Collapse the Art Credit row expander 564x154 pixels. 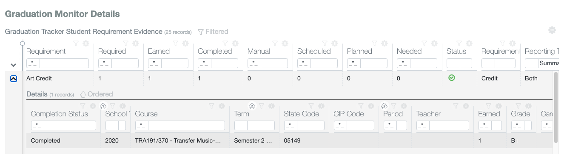pos(13,78)
